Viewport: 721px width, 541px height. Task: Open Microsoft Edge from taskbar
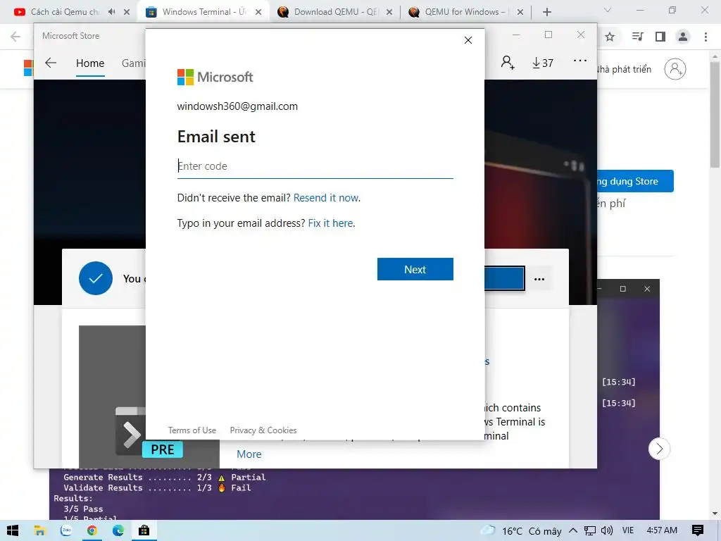click(x=118, y=530)
